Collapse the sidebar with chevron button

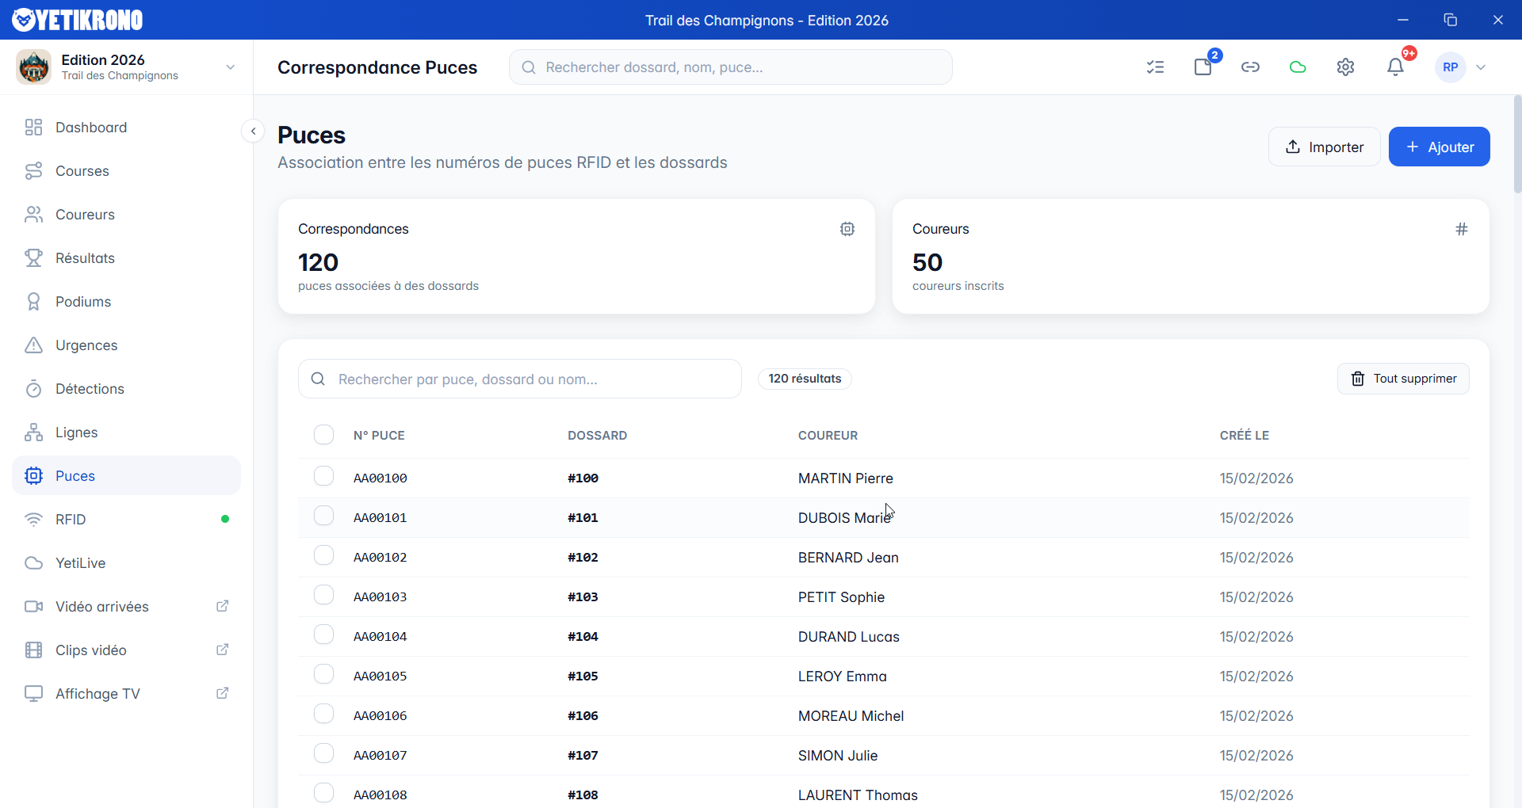click(x=253, y=131)
